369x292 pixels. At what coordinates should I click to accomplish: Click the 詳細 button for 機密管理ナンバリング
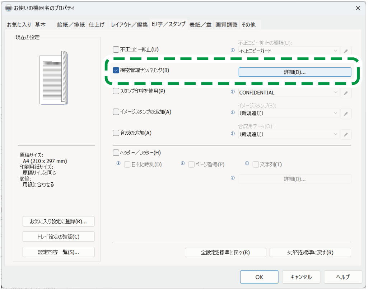[295, 72]
